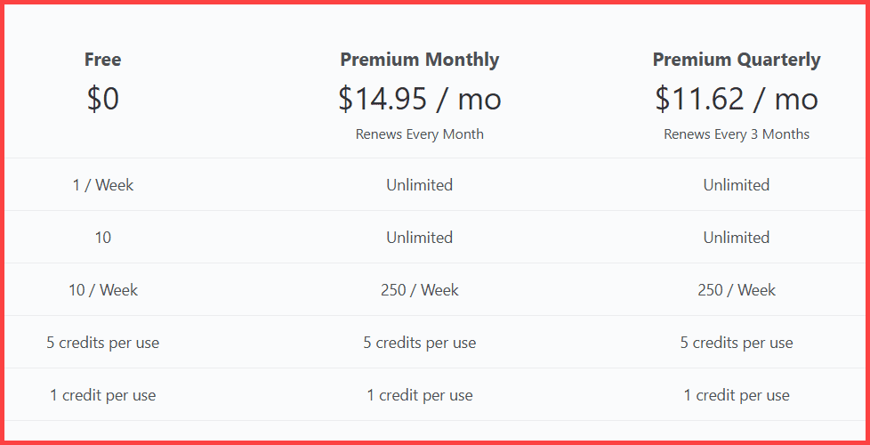Select the $14.95 / mo price

coord(419,98)
